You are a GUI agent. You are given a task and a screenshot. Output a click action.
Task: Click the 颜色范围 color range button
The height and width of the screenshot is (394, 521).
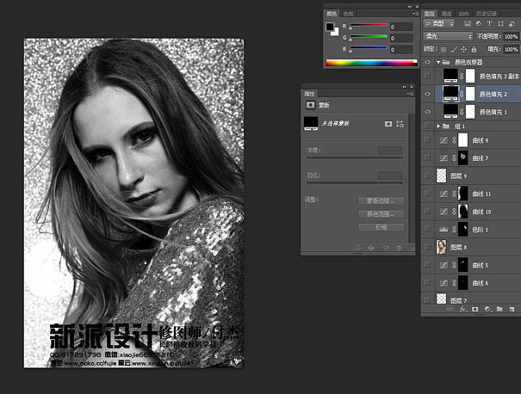(x=380, y=213)
